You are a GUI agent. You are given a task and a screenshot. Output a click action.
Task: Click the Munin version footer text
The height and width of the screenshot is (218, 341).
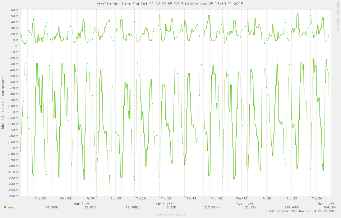click(170, 214)
